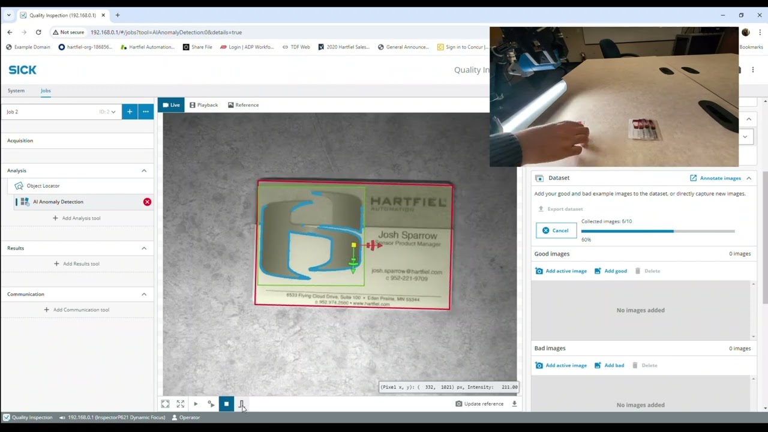Open Share File bookmark
Viewport: 768px width, 432px height.
pos(197,47)
